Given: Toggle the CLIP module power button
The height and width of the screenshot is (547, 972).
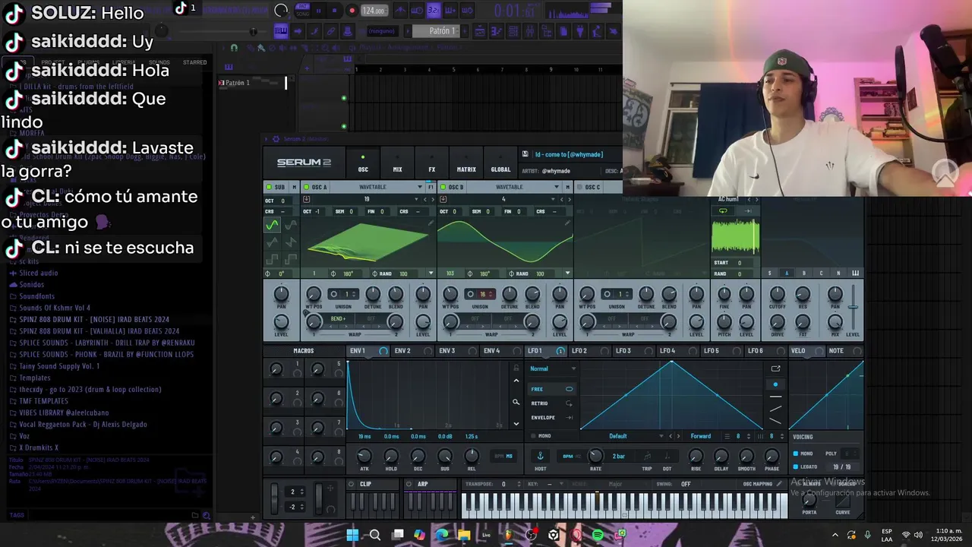Looking at the screenshot, I should point(352,484).
